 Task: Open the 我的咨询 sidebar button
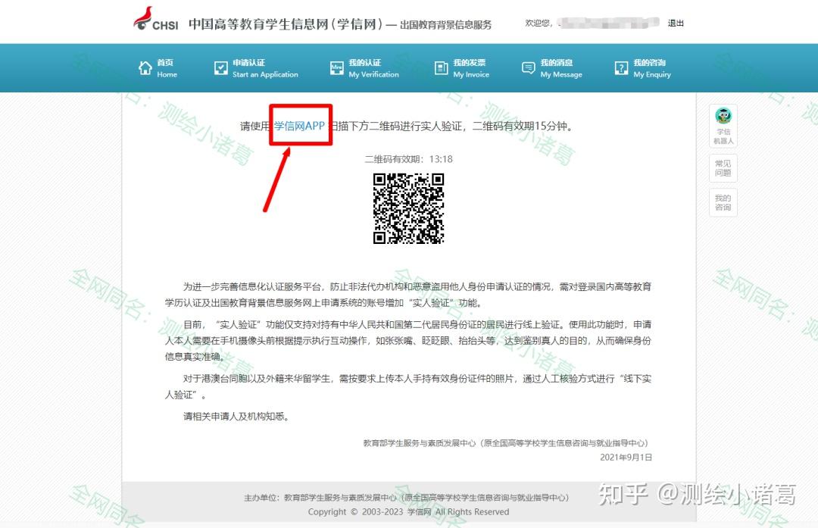[723, 202]
